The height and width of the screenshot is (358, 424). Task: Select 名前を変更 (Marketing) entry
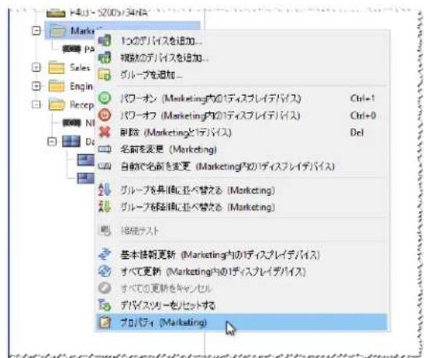242,150
